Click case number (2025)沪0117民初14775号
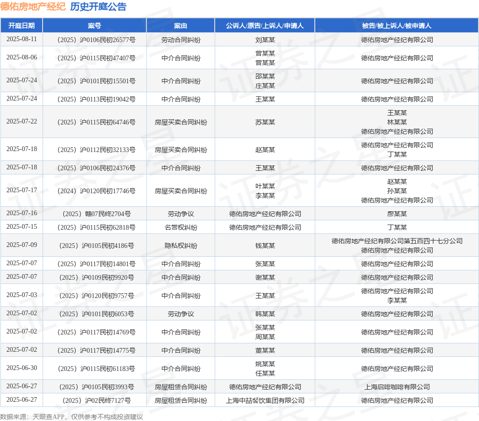479x421 pixels. pos(96,350)
